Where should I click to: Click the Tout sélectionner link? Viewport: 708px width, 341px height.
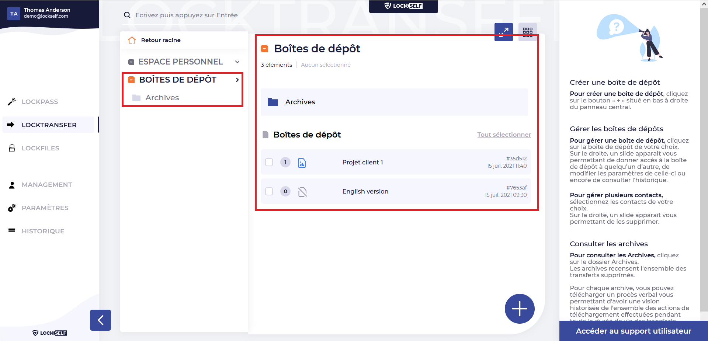(504, 135)
